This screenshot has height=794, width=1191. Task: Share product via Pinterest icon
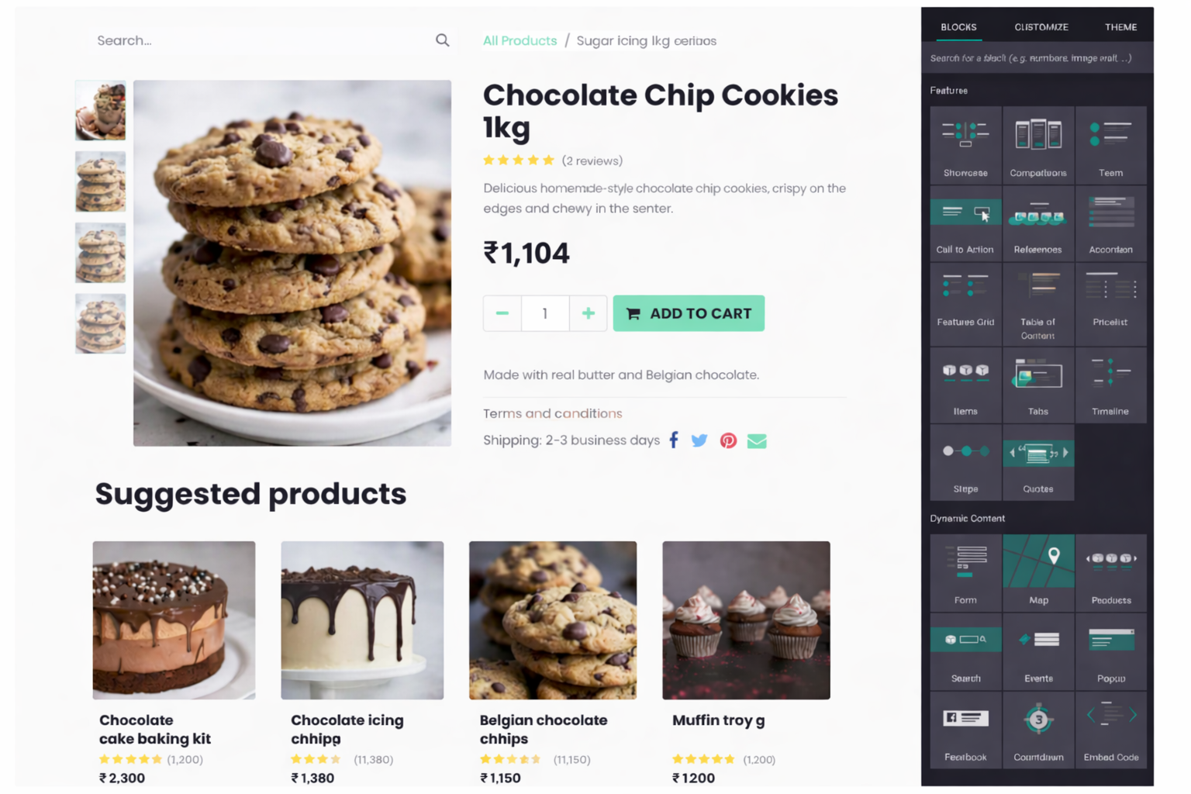pos(728,440)
